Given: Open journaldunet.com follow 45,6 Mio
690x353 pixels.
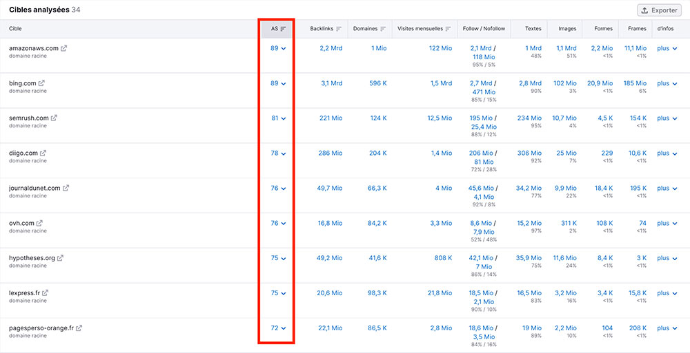Looking at the screenshot, I should [x=482, y=188].
